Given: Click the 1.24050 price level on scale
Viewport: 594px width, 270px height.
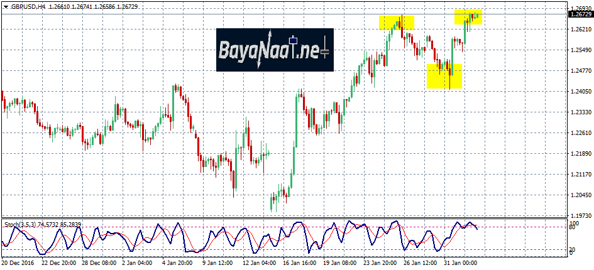Looking at the screenshot, I should pyautogui.click(x=581, y=92).
